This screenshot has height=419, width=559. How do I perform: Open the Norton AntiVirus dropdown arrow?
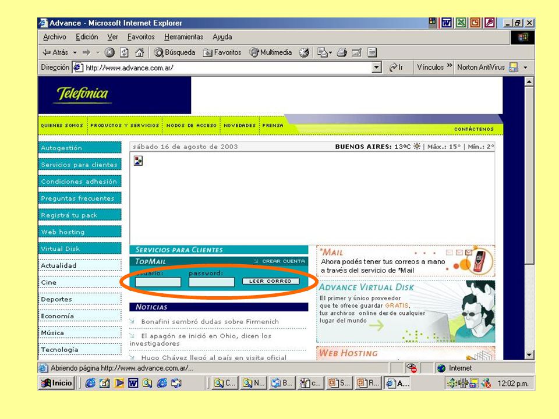tap(525, 68)
